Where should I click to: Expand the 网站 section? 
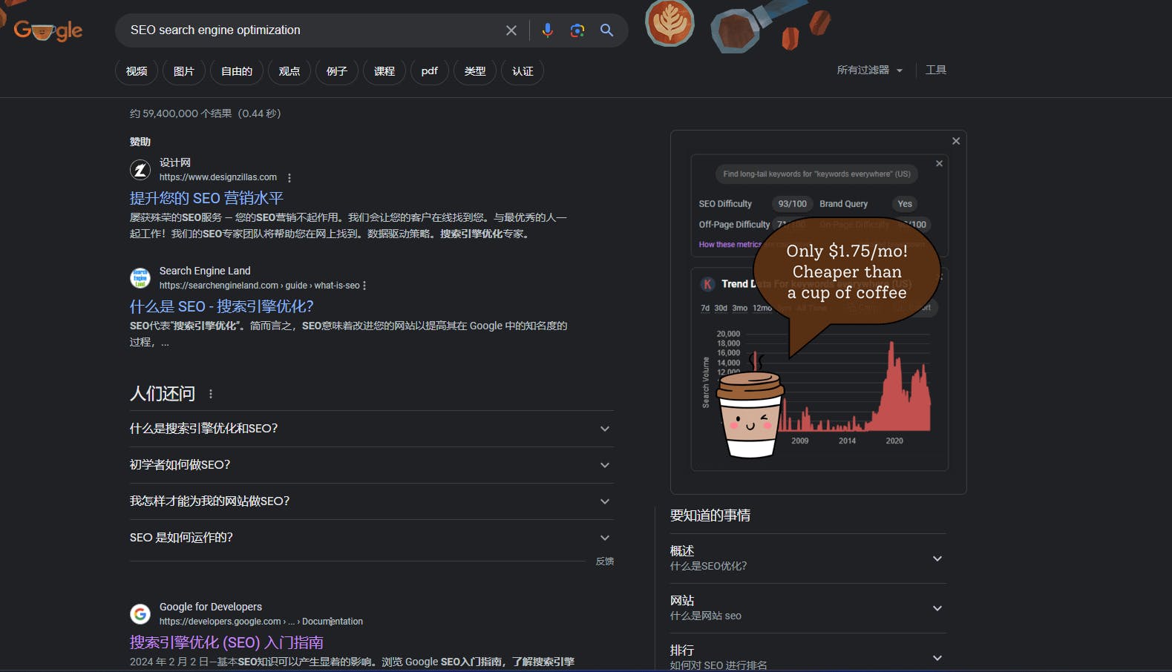tap(808, 608)
